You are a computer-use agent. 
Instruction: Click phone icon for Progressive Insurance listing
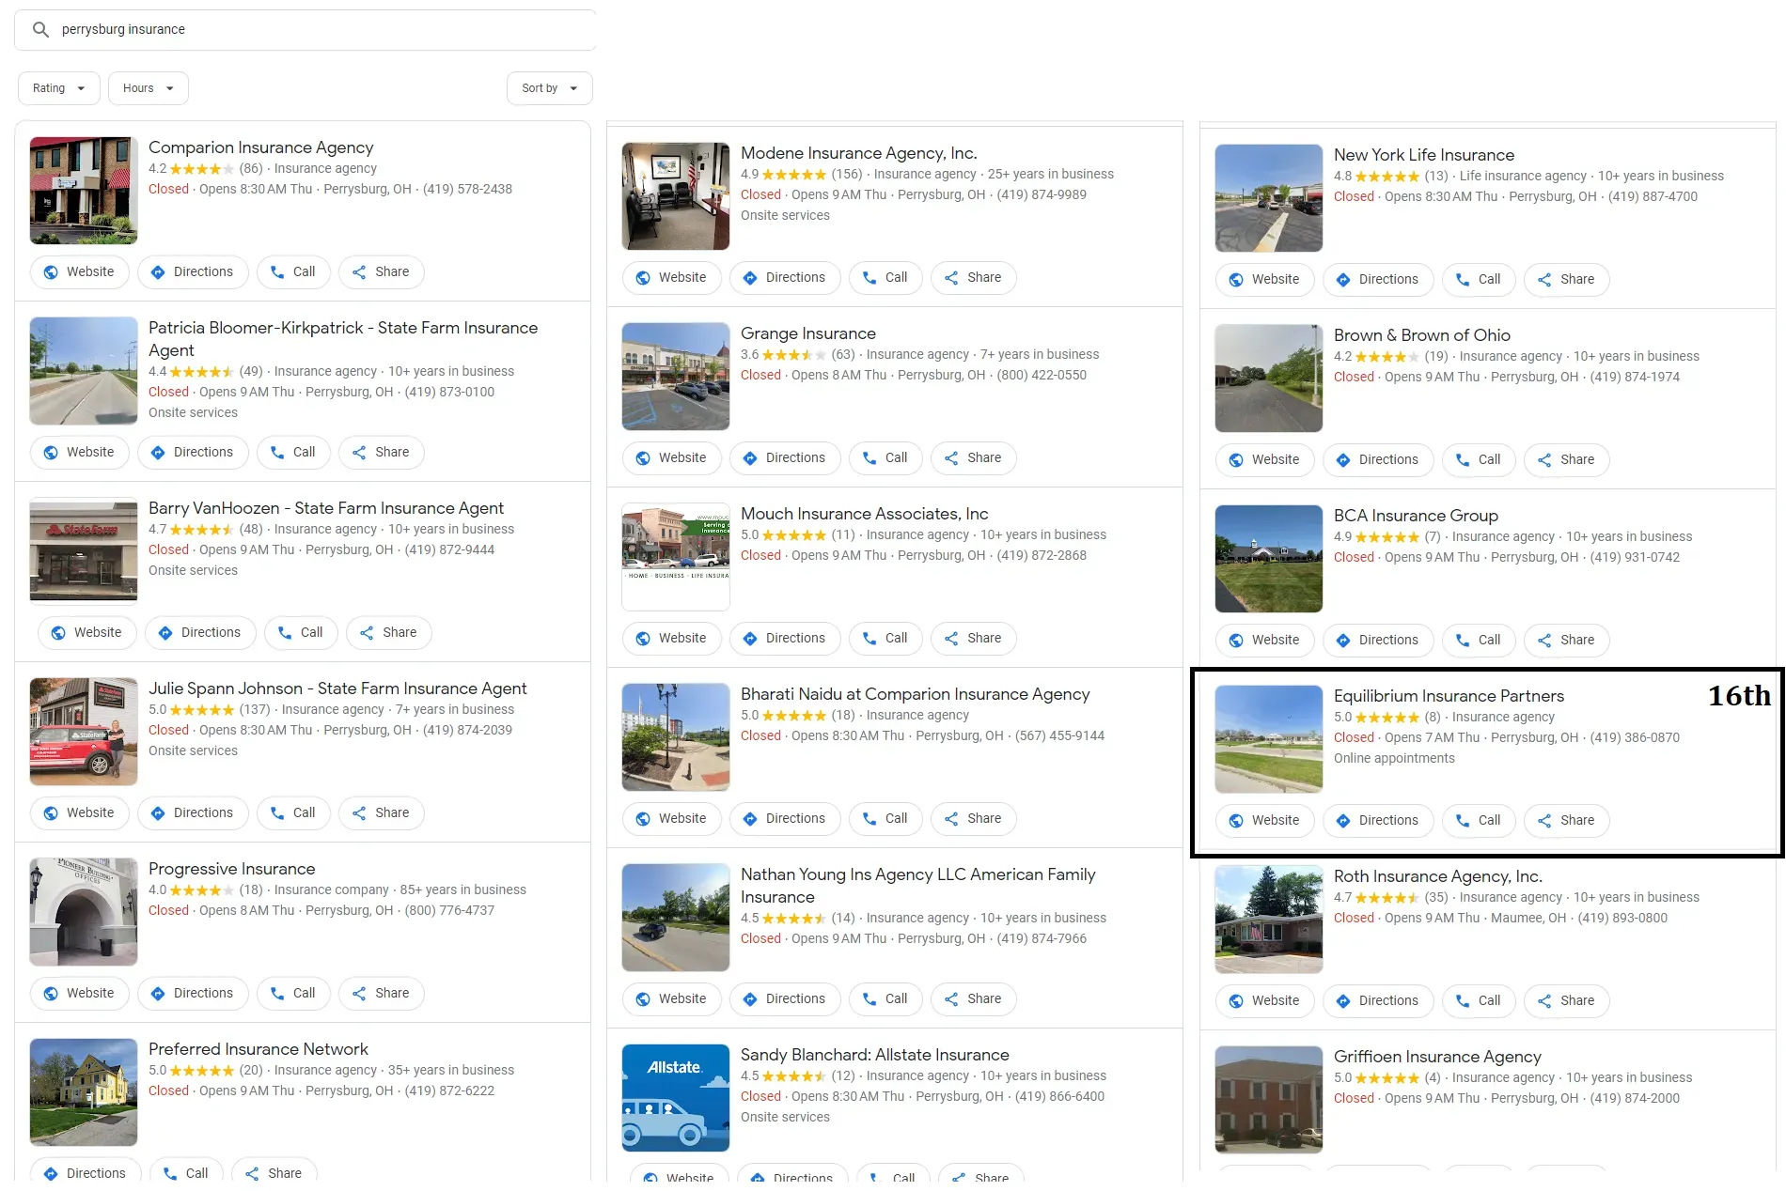click(277, 994)
